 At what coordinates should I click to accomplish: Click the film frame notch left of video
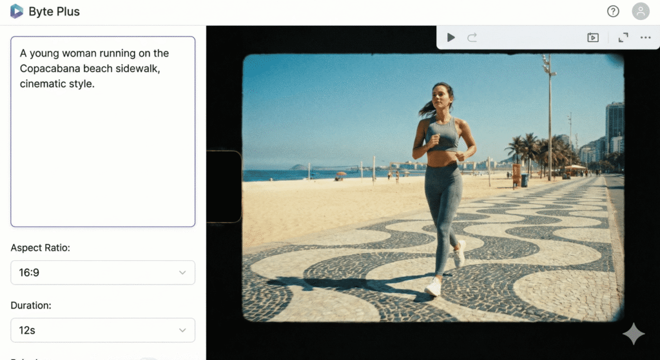point(224,185)
